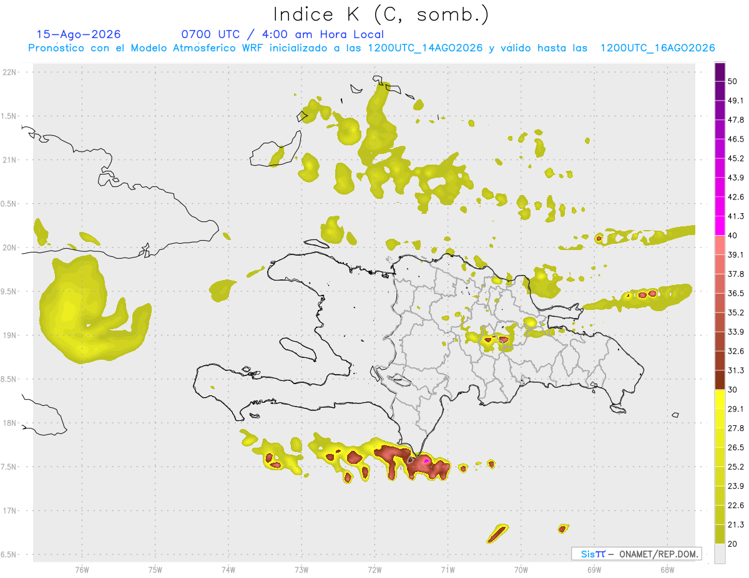Viewport: 749px width, 578px height.
Task: Click the '18N' latitude label
Action: 10,423
